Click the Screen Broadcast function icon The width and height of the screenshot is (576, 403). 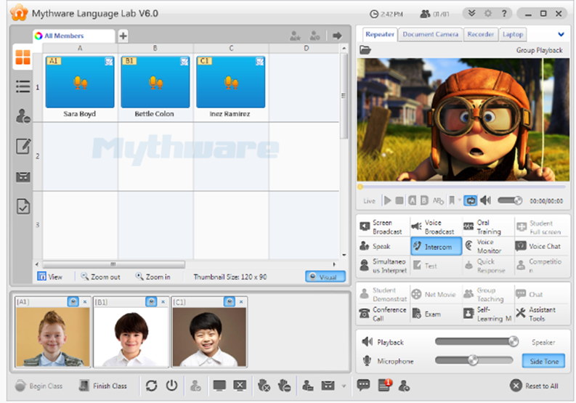click(x=365, y=227)
